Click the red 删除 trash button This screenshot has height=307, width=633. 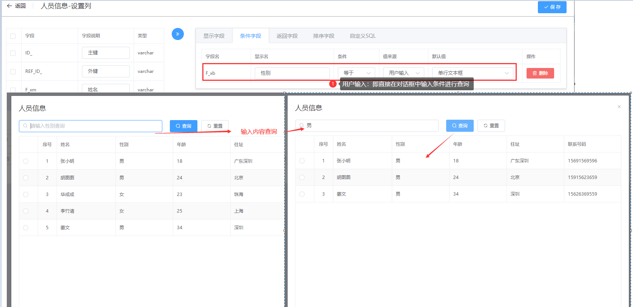click(540, 73)
